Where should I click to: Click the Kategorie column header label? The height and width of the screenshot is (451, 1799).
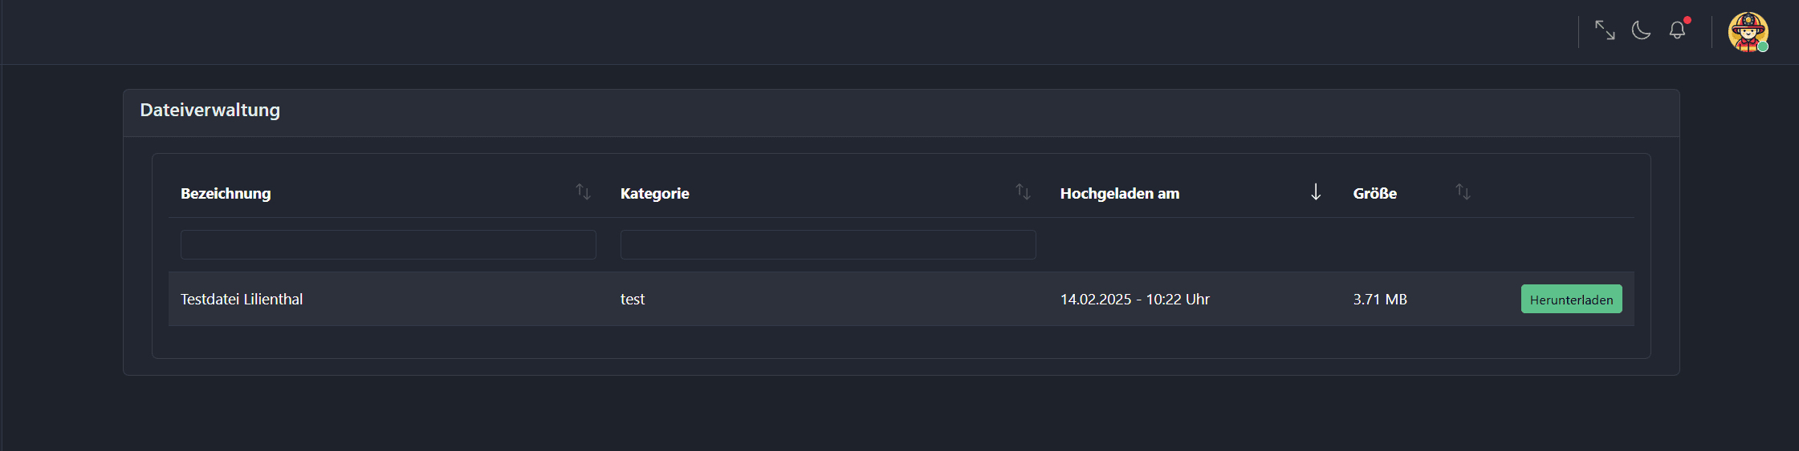click(654, 194)
